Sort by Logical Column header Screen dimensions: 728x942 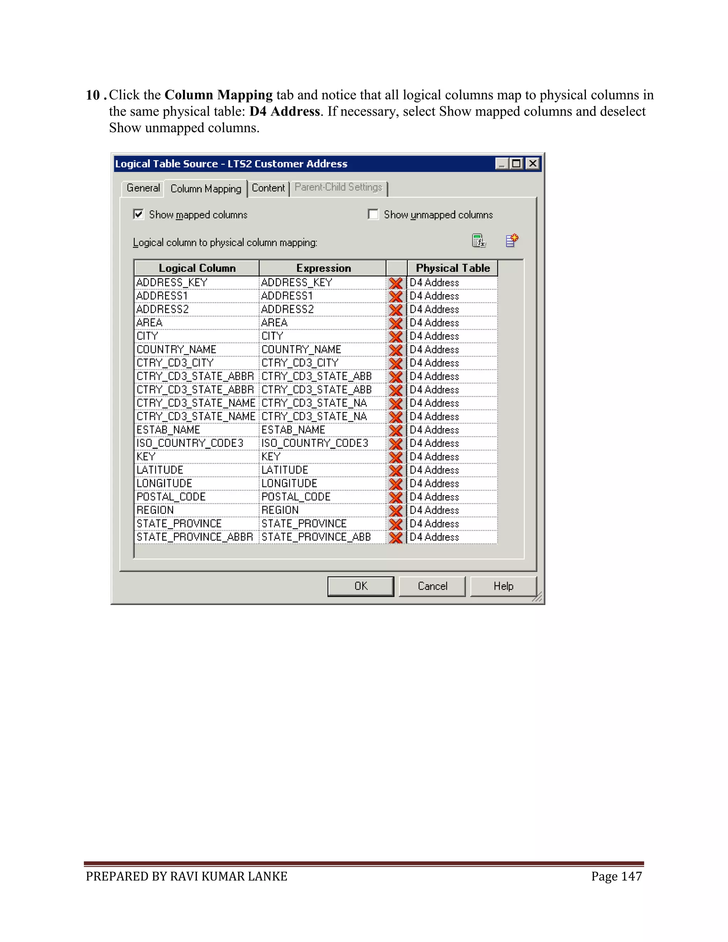tap(197, 268)
